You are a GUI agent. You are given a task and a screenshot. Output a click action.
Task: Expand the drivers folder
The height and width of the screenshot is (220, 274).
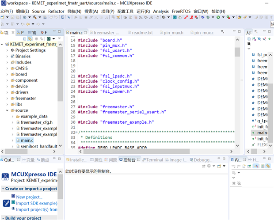coord(7,92)
